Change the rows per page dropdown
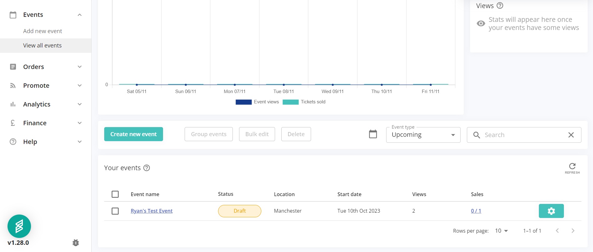Screen dimensions: 593x252 (x=501, y=231)
